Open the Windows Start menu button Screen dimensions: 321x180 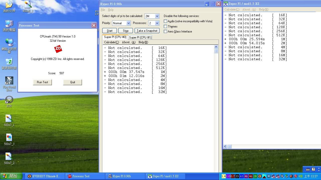click(x=11, y=176)
